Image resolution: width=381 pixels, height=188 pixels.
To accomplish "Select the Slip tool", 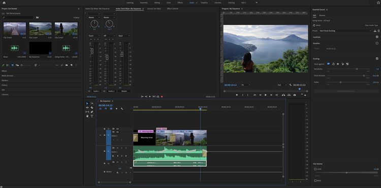I will (x=87, y=112).
